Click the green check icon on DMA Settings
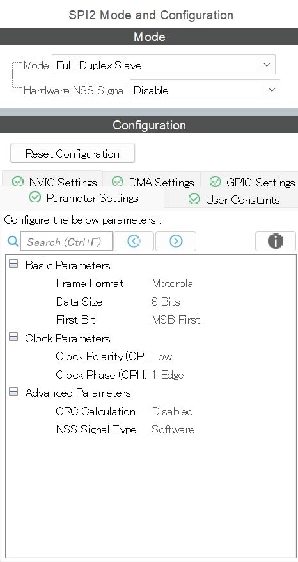Image resolution: width=298 pixels, height=562 pixels. click(x=117, y=182)
